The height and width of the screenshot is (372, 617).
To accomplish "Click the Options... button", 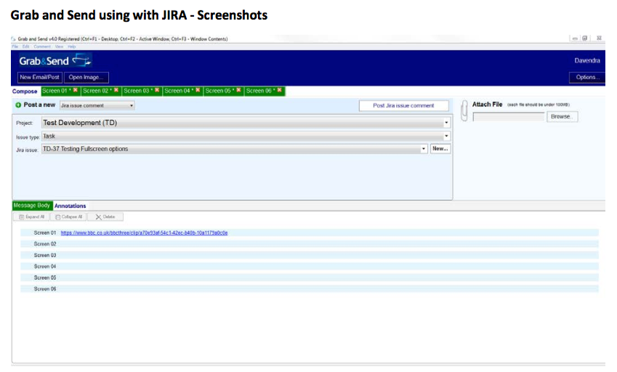I will (587, 77).
